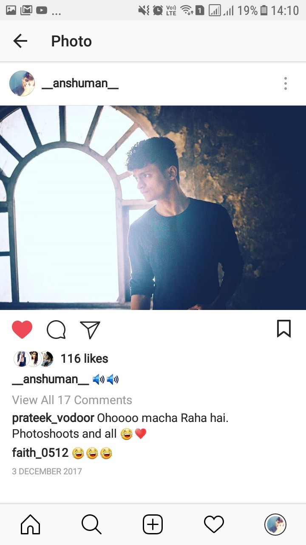Tap the new post plus icon
306x545 pixels.
tap(153, 524)
